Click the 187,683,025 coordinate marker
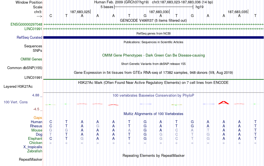 point(80,12)
